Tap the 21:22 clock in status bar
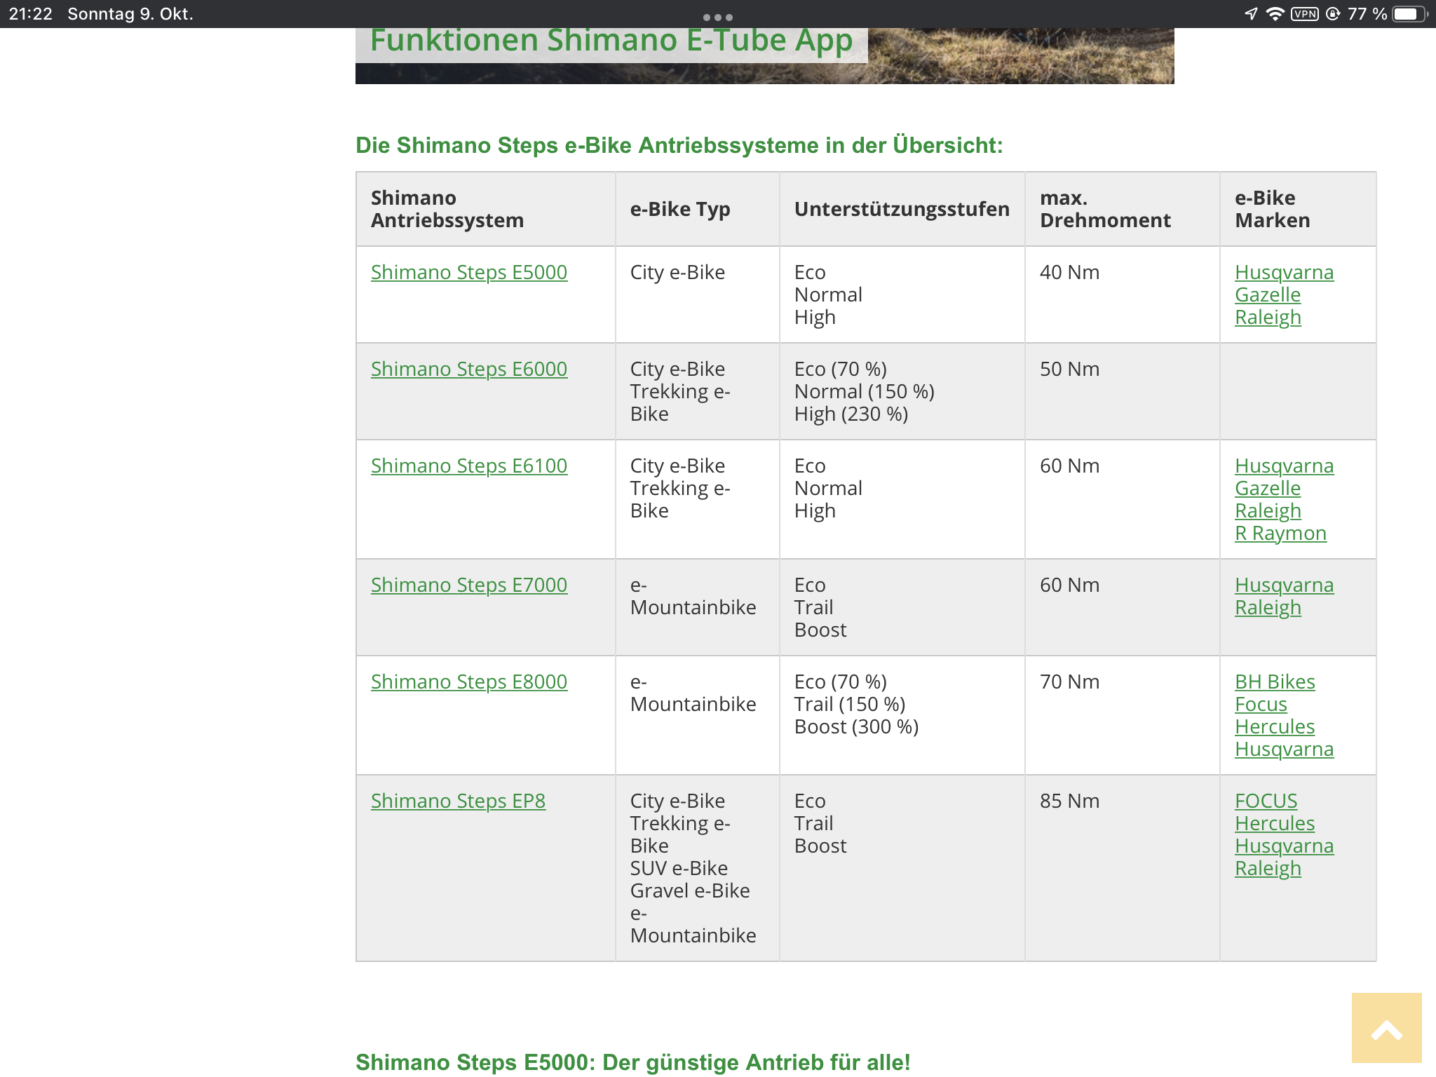Viewport: 1436px width, 1077px height. coord(30,14)
